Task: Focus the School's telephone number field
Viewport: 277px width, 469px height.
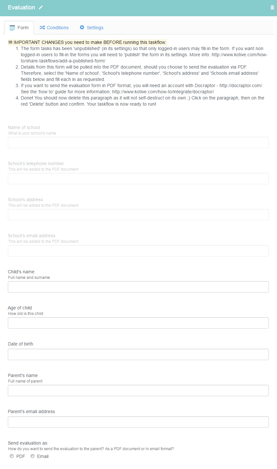Action: (x=138, y=178)
